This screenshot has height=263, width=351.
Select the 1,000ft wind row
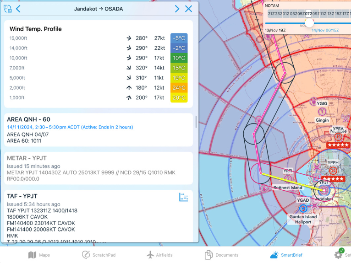98,97
